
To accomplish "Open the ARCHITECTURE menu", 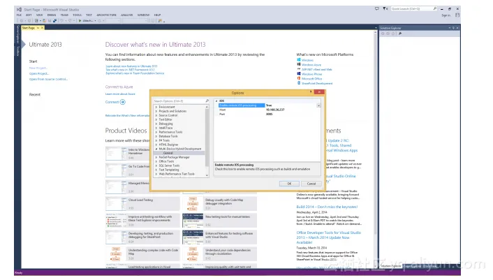I will (110, 15).
